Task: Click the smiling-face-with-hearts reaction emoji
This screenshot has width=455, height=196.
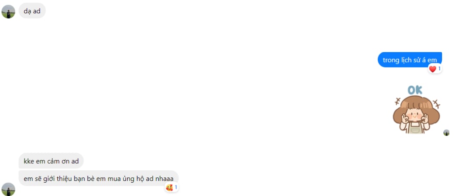Action: (x=169, y=187)
